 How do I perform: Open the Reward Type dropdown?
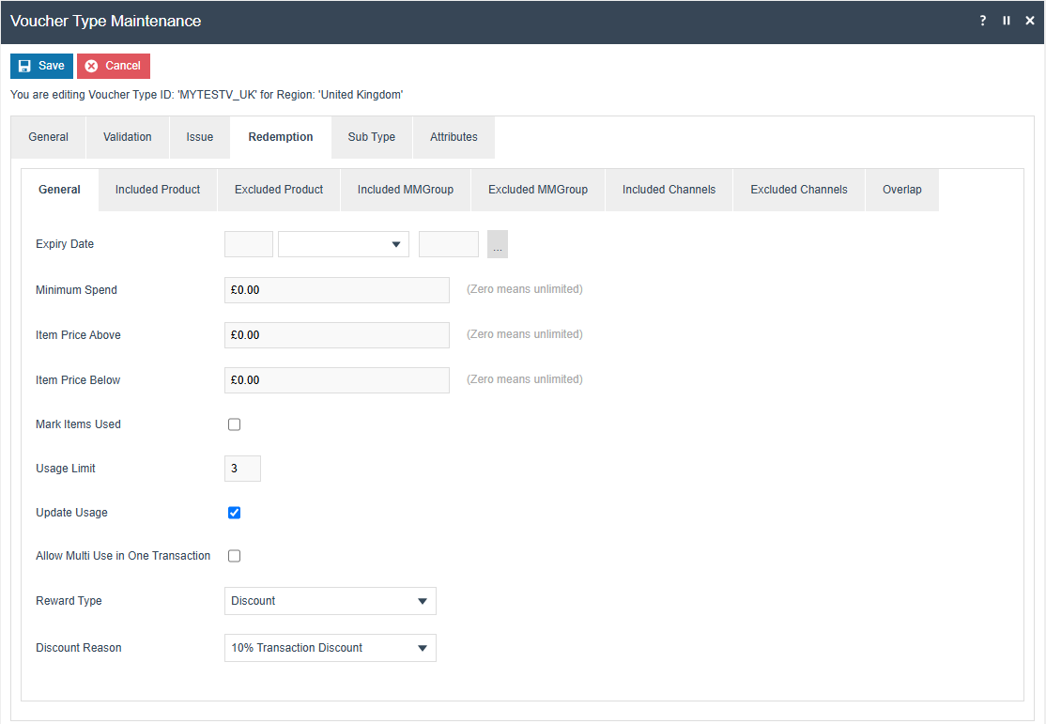[331, 601]
